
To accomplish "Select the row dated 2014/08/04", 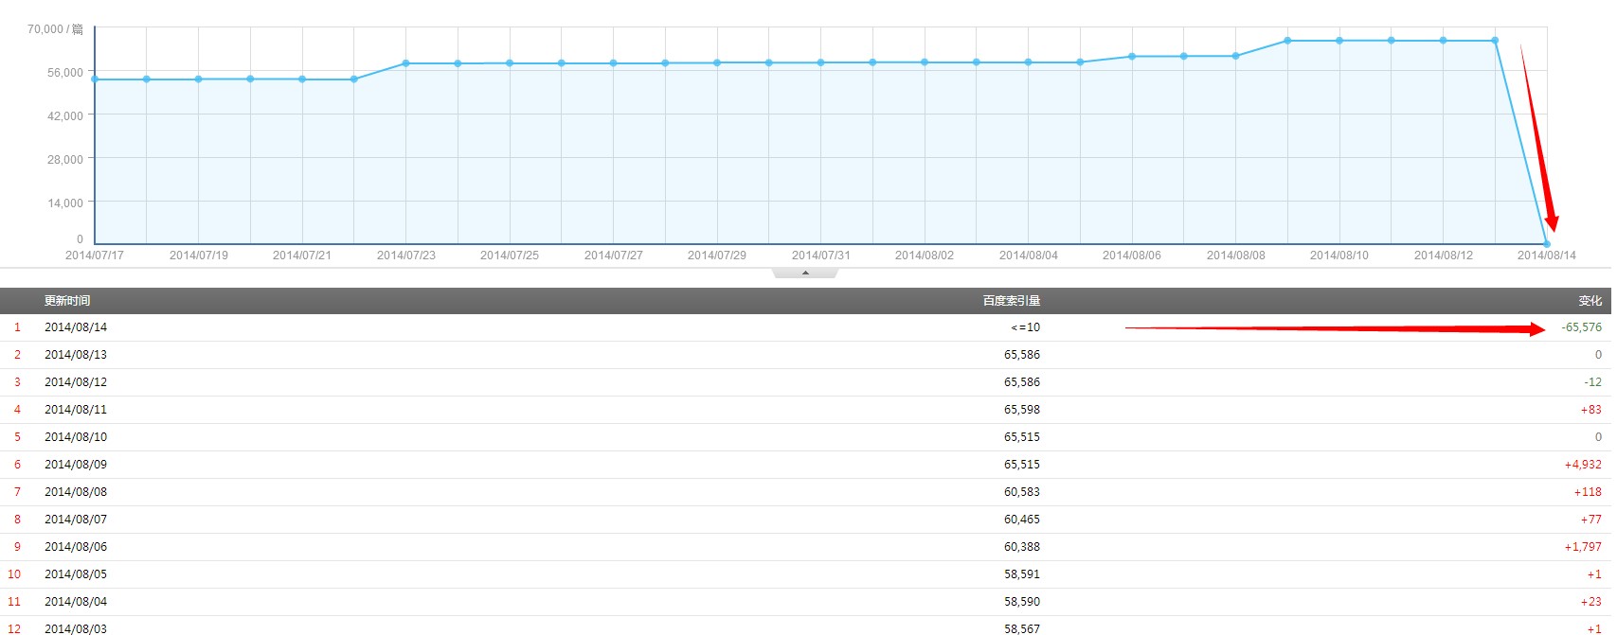I will [76, 602].
